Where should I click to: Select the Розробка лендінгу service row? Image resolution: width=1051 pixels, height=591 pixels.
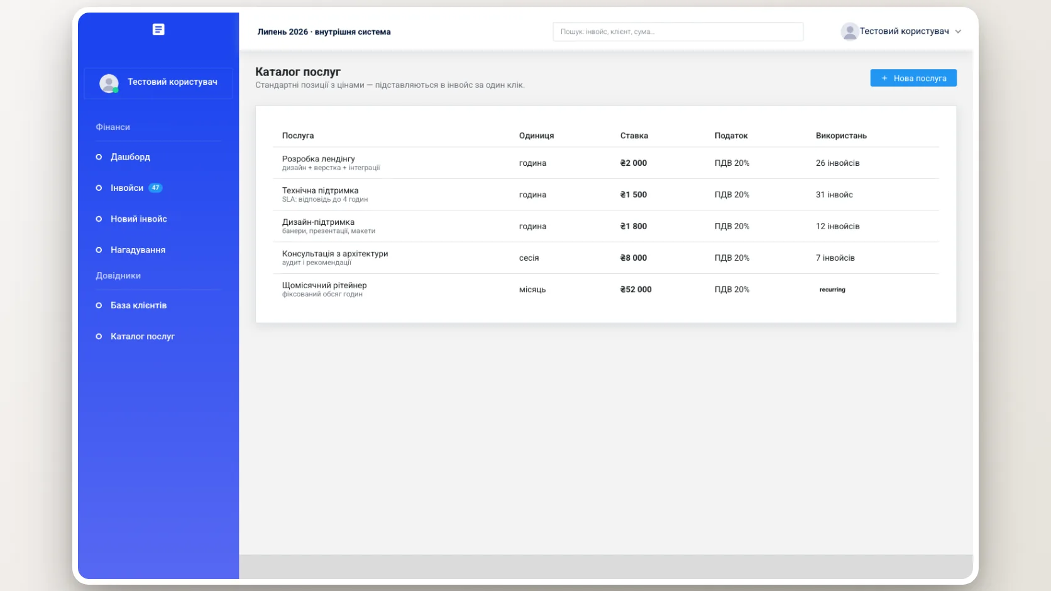pos(606,163)
